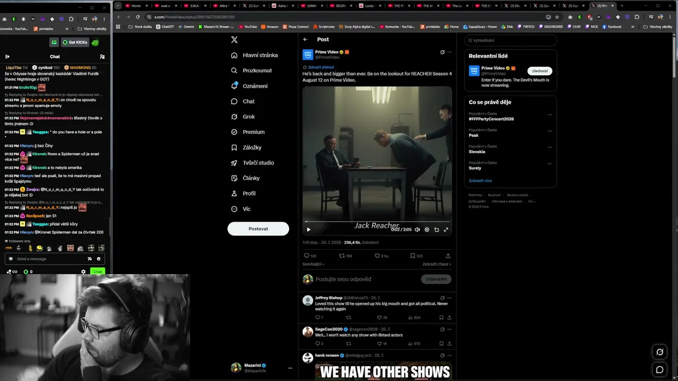
Task: Open the YouTube bookmark
Action: 247,26
